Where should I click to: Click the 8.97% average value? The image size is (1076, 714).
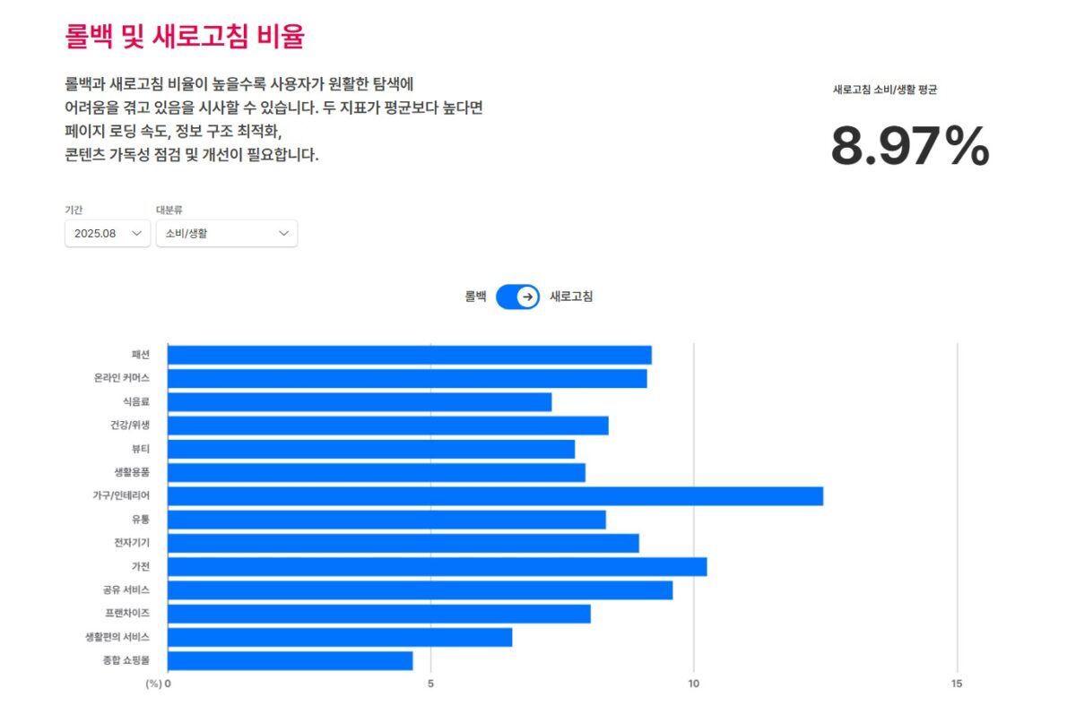(909, 147)
